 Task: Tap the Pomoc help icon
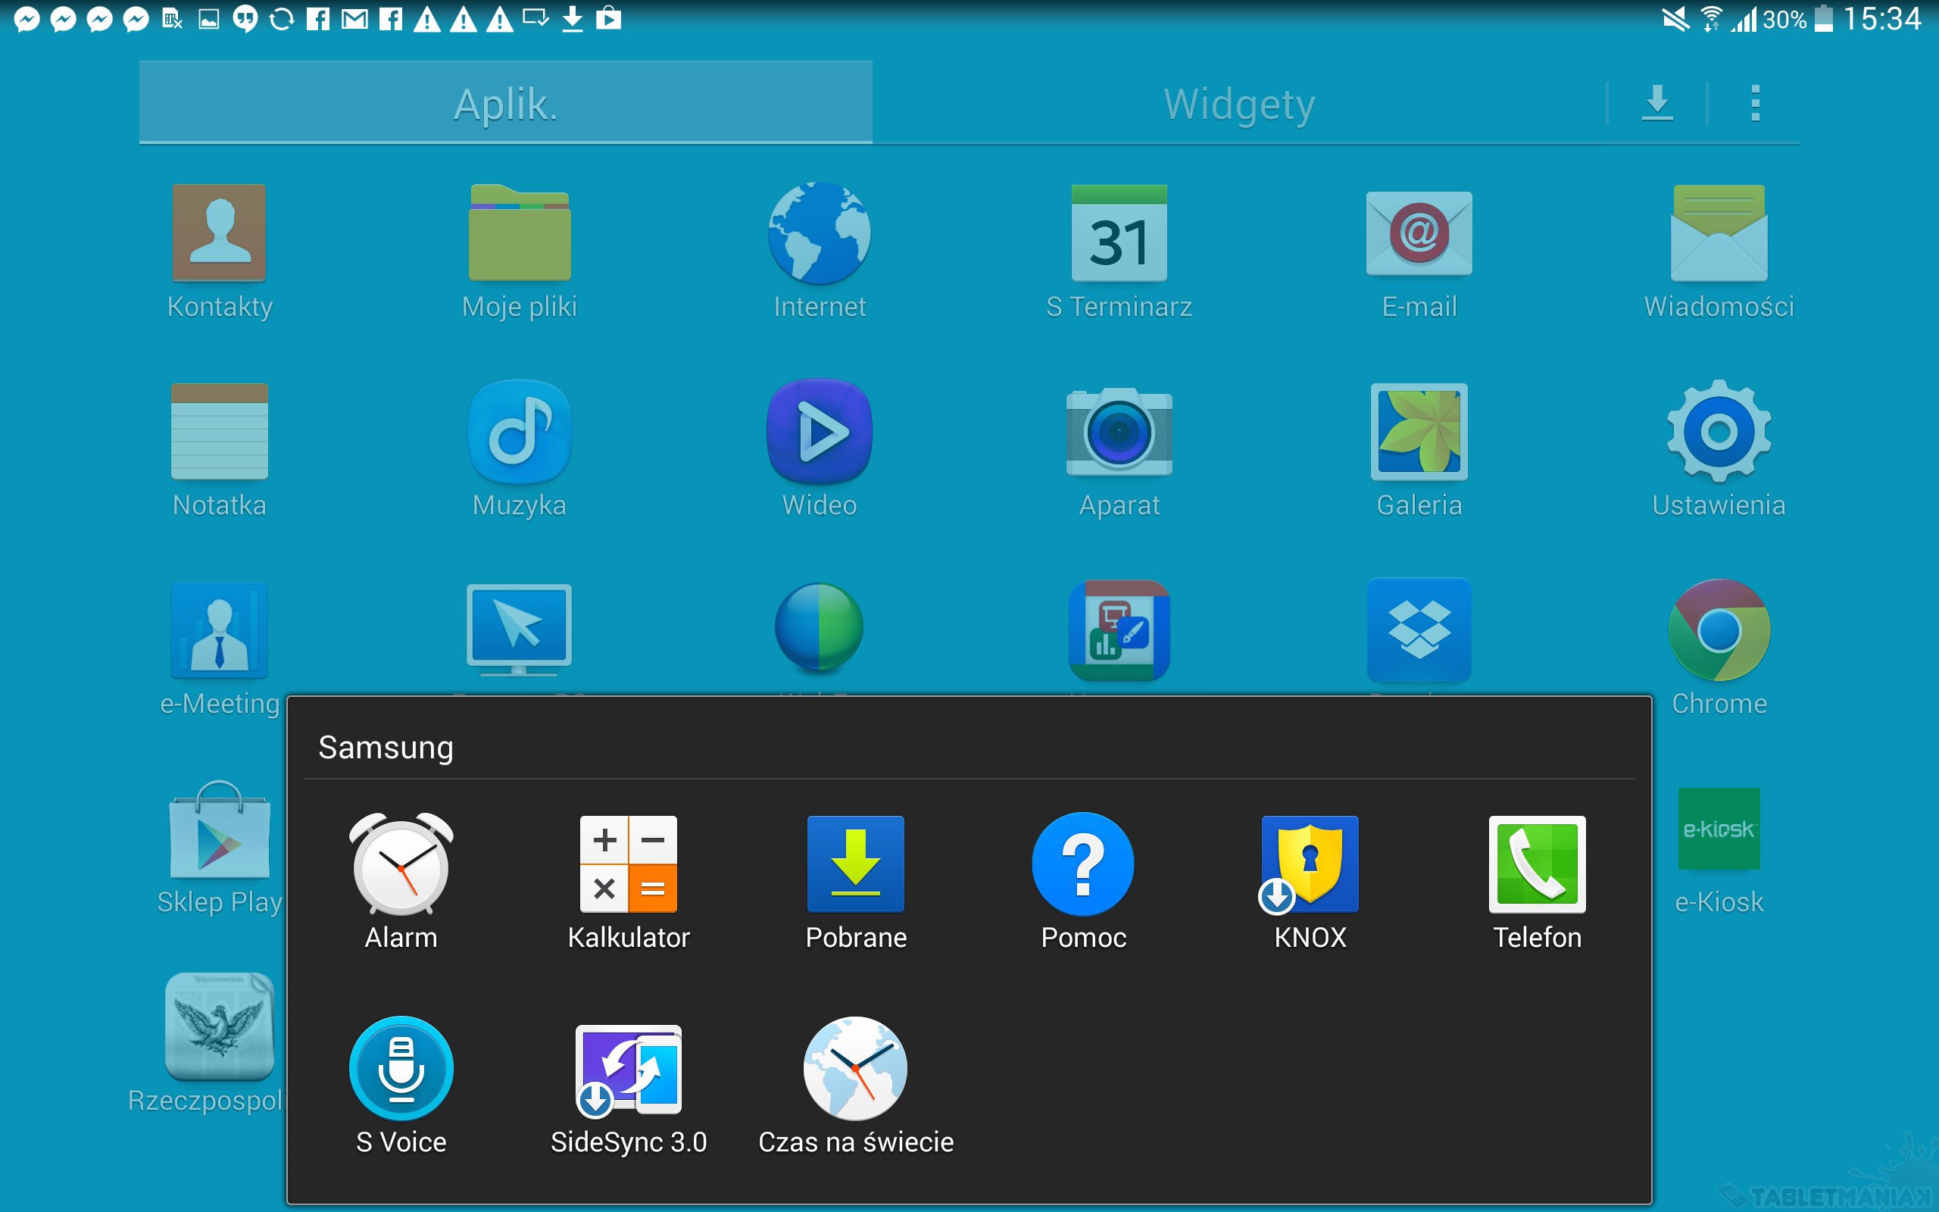click(x=1082, y=866)
